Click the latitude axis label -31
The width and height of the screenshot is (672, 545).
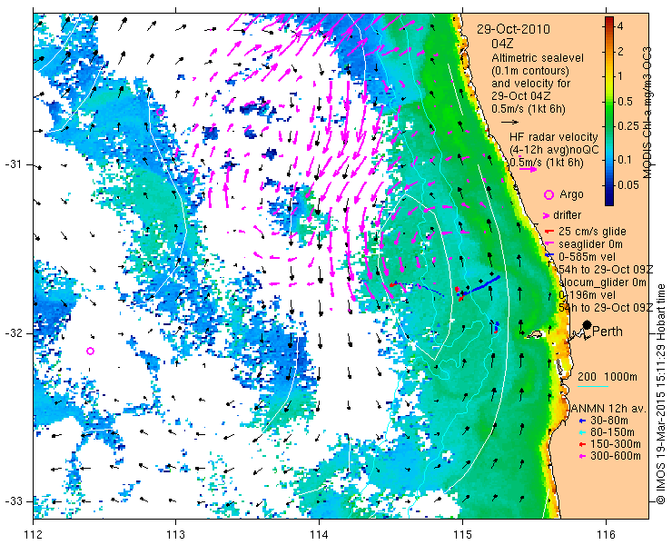pyautogui.click(x=14, y=164)
